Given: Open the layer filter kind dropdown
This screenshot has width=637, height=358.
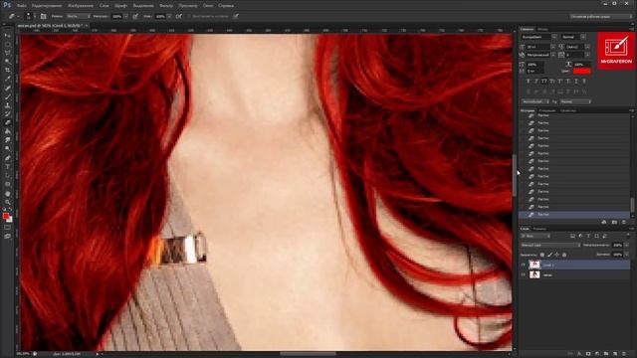Looking at the screenshot, I should 535,236.
